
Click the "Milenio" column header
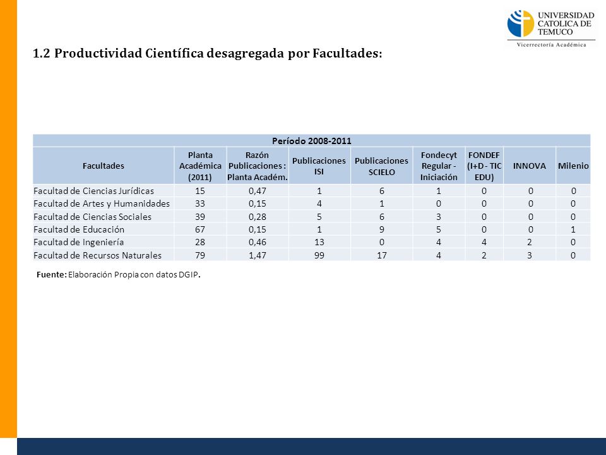(573, 166)
